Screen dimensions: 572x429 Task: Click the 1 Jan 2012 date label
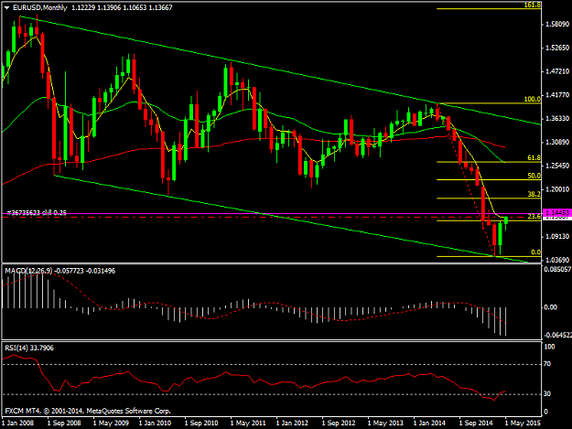pyautogui.click(x=292, y=424)
